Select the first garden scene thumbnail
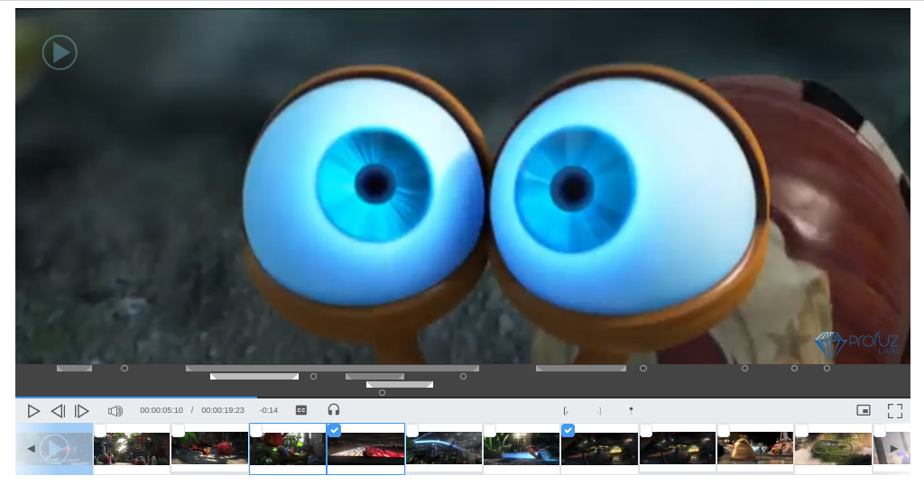 coord(132,450)
